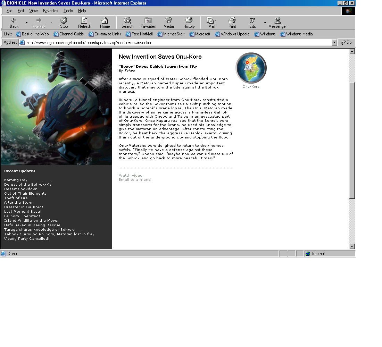Expand the Back button history dropdown arrow
382x347 pixels.
pyautogui.click(x=26, y=23)
